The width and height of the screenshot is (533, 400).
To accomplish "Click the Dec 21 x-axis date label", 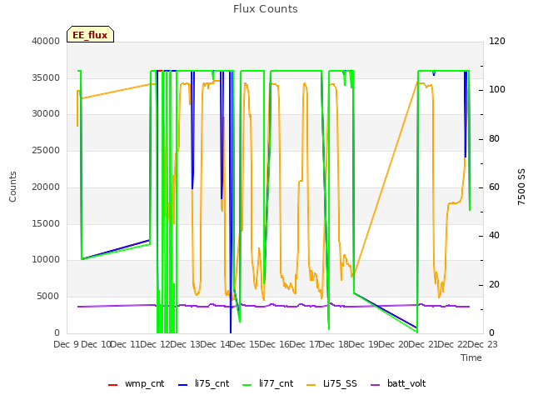I will point(424,344).
